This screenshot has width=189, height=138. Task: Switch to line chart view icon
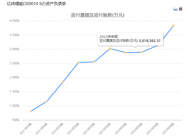point(176,9)
